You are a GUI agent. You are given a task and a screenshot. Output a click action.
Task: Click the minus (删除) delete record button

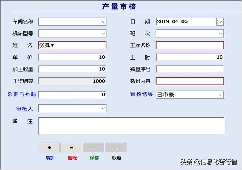[x=71, y=147]
